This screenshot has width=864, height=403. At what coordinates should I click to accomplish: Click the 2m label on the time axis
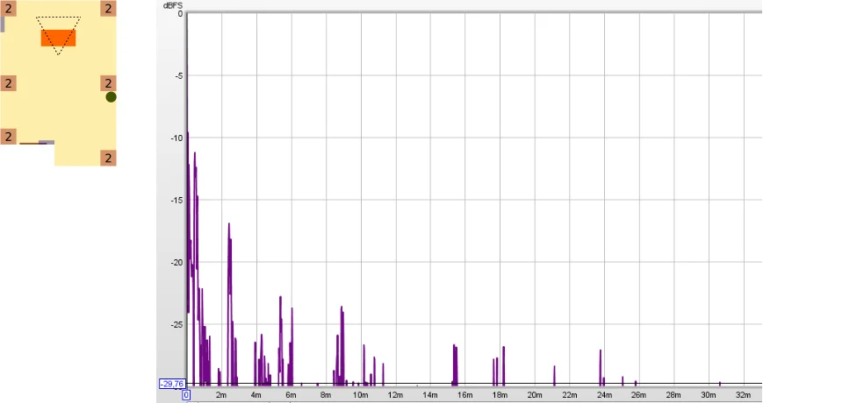tap(221, 395)
